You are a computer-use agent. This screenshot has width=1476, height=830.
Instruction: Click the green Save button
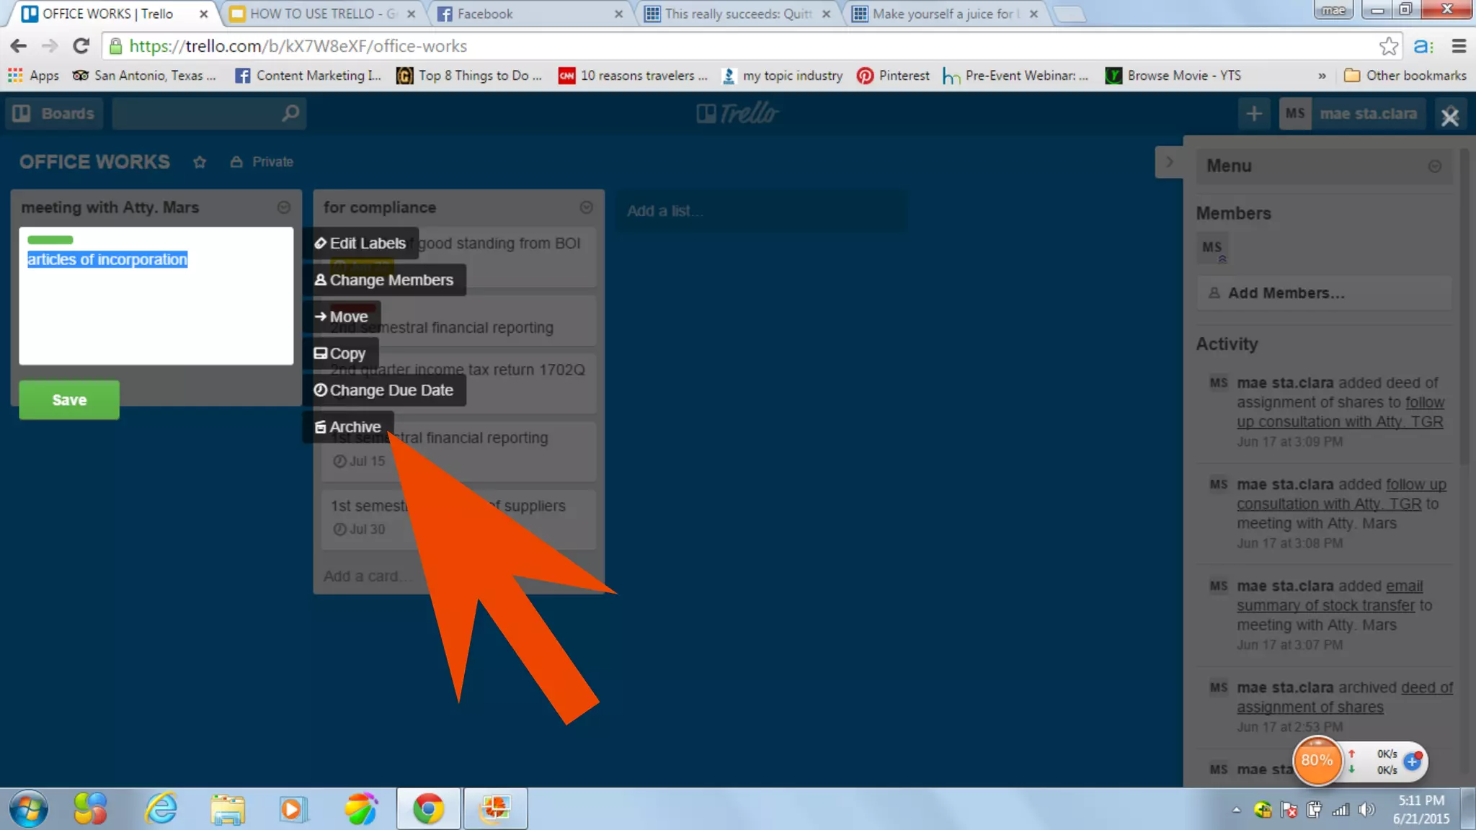point(69,400)
